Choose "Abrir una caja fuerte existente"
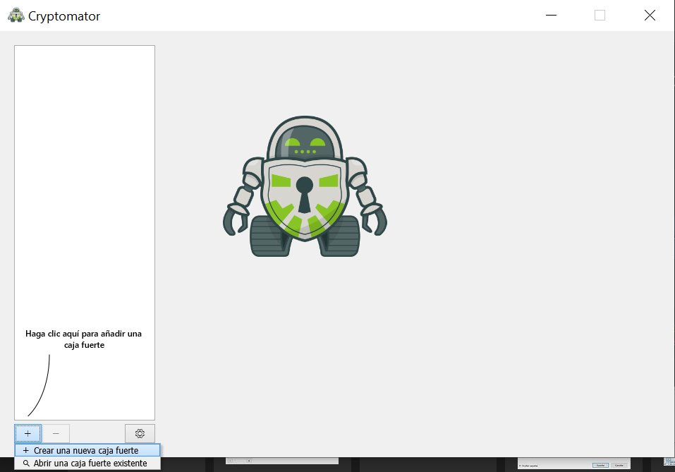The width and height of the screenshot is (675, 472). (x=90, y=464)
